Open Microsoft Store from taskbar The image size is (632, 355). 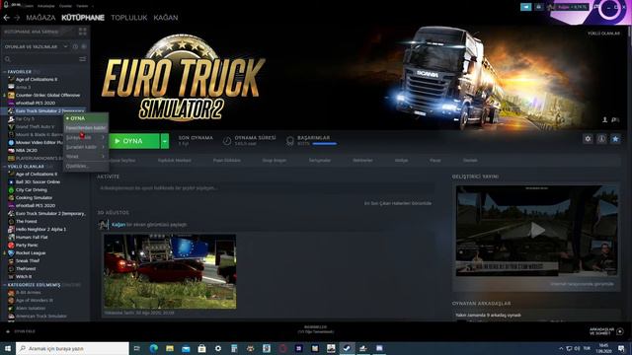[x=201, y=348]
